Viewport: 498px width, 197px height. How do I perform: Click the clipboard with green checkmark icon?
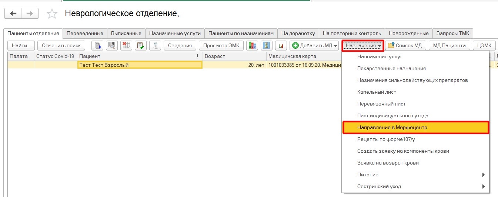click(140, 46)
